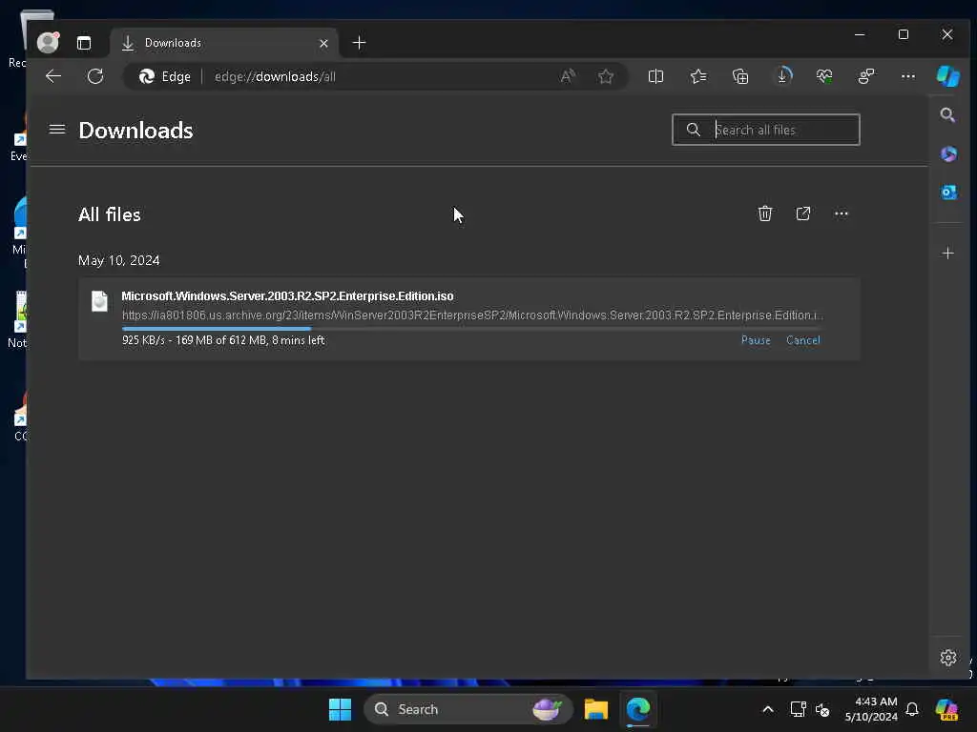This screenshot has width=977, height=732.
Task: Open Browser essentials heart icon
Action: tap(824, 76)
